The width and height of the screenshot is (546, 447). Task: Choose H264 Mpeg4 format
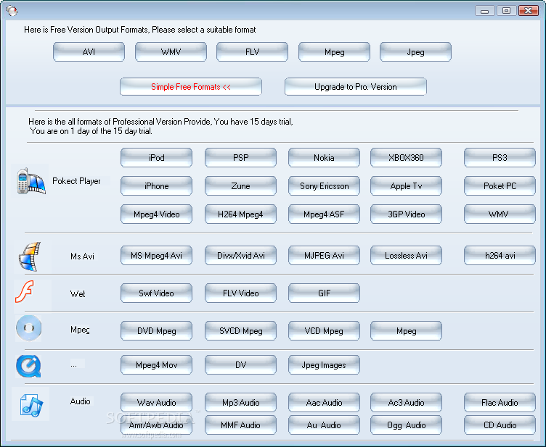tap(240, 214)
